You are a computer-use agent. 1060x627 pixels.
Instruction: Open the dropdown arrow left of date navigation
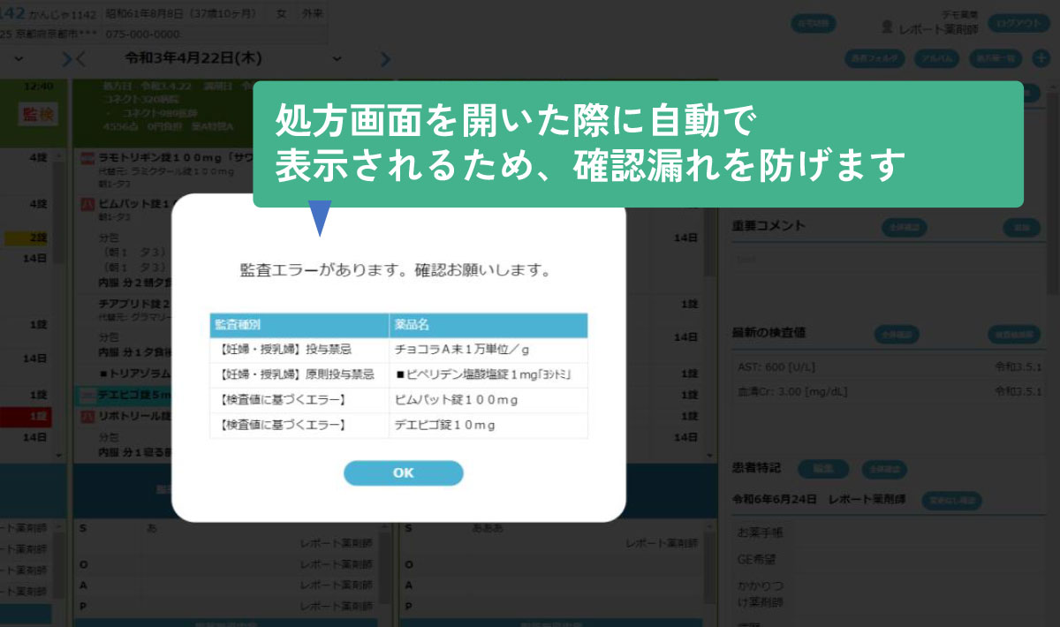[x=19, y=58]
